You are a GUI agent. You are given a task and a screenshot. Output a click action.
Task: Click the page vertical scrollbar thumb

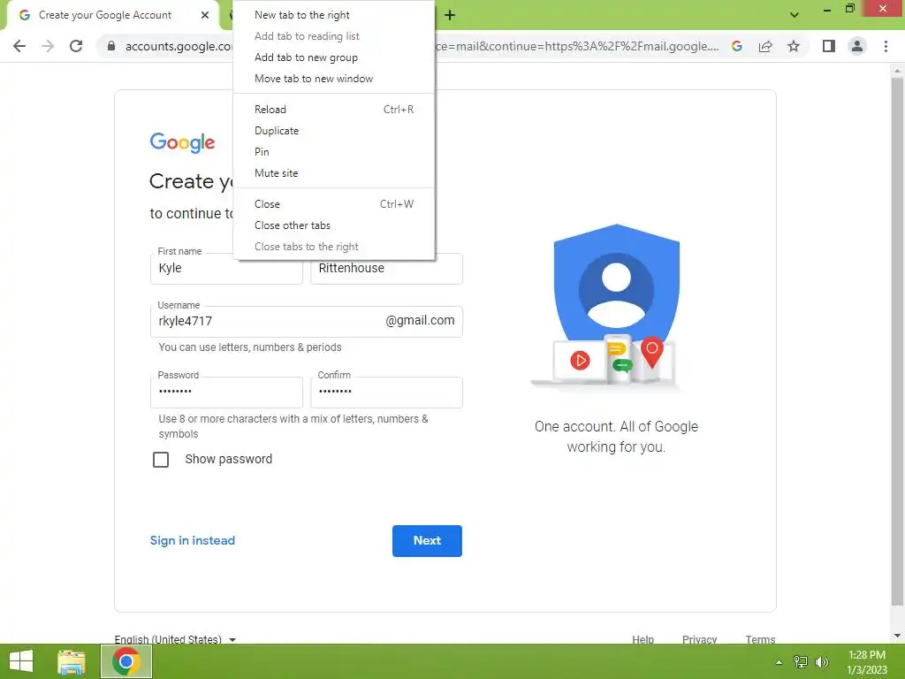(x=897, y=340)
